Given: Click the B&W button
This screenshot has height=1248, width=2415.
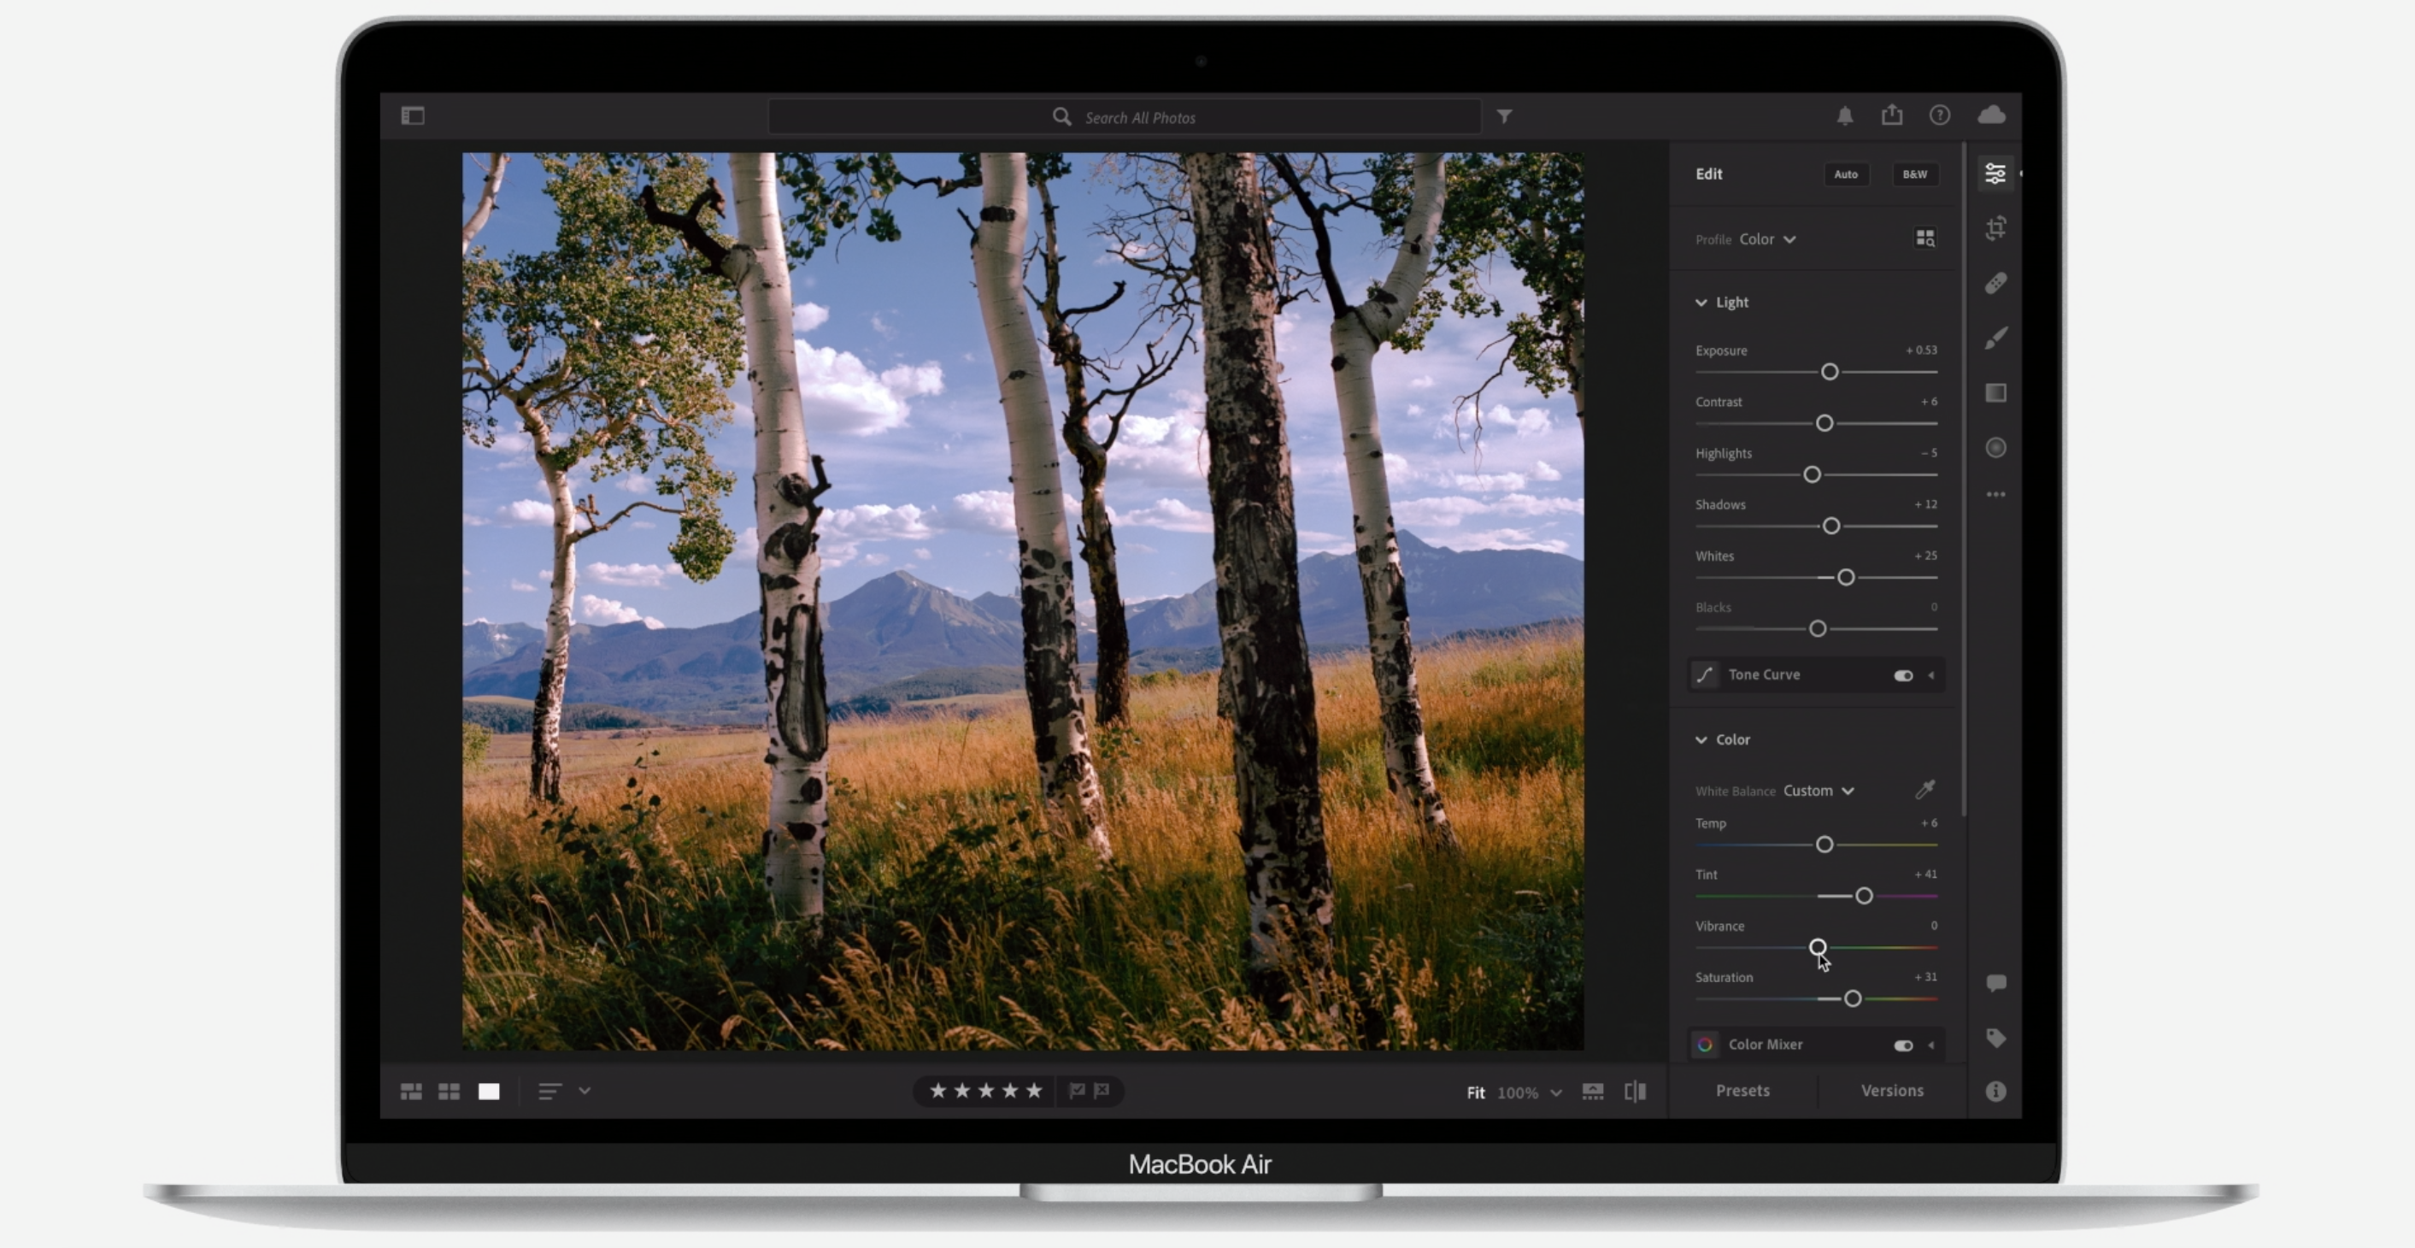Looking at the screenshot, I should [x=1914, y=174].
